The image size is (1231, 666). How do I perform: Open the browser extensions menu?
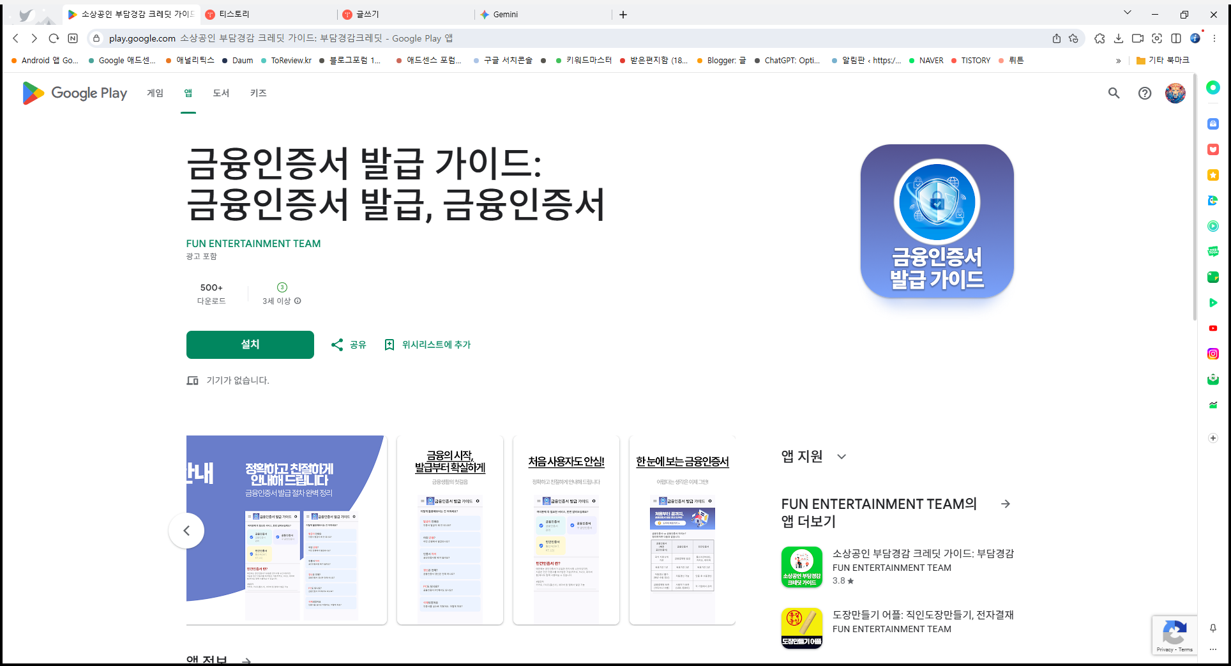pyautogui.click(x=1099, y=38)
